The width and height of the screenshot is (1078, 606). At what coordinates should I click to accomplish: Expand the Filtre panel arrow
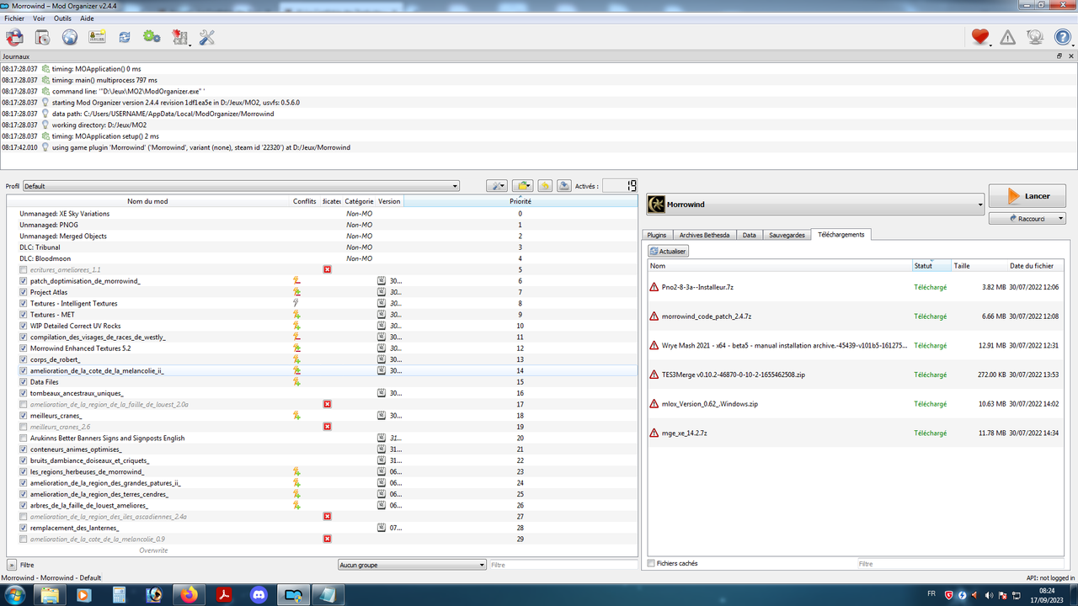click(12, 565)
